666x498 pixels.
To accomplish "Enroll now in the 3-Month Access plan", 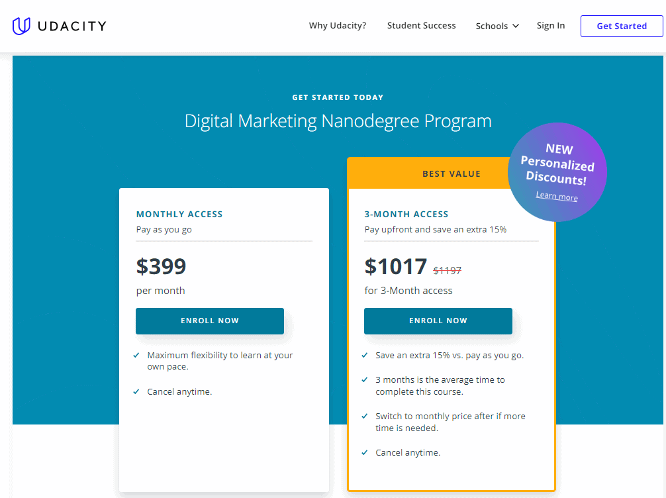I will 438,321.
